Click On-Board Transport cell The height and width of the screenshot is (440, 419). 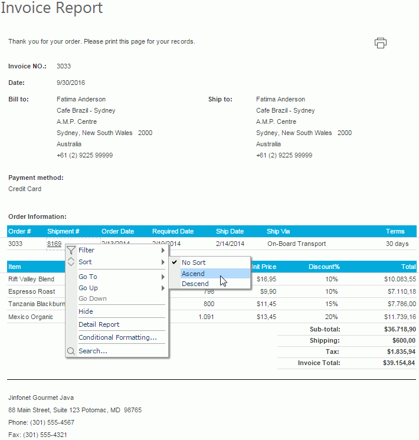click(x=297, y=244)
